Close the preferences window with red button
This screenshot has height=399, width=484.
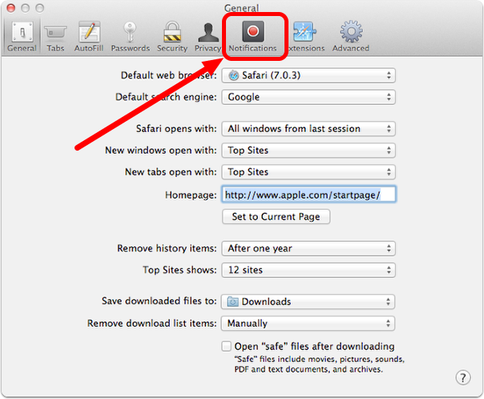[10, 8]
